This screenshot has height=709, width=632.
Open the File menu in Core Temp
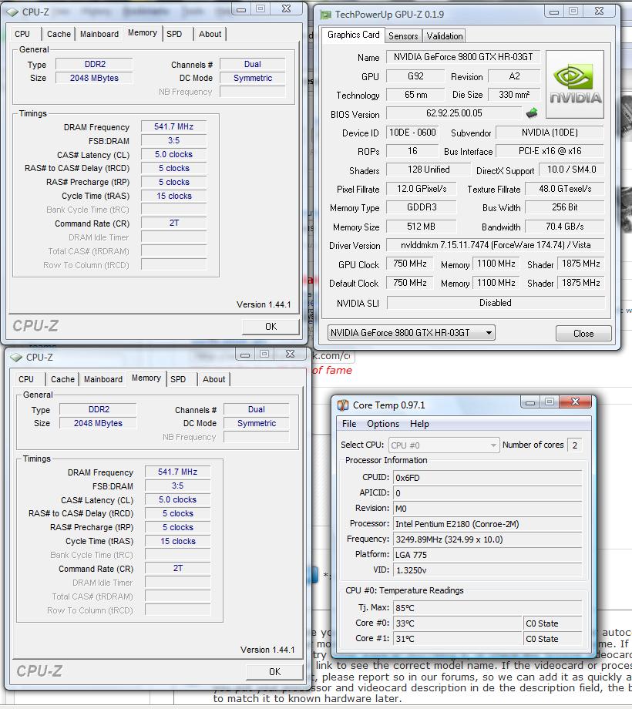(349, 424)
